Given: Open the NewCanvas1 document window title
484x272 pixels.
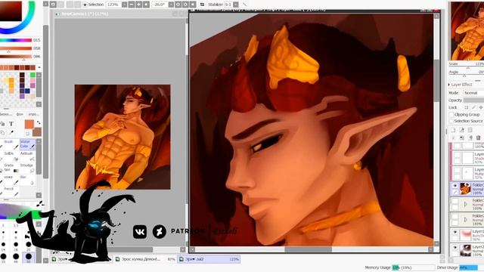Looking at the screenshot, I should coord(85,14).
